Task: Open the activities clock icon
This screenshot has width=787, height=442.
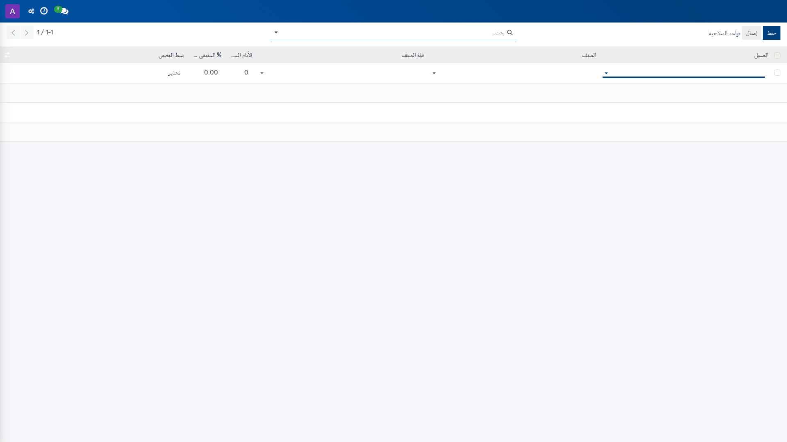Action: [x=44, y=11]
